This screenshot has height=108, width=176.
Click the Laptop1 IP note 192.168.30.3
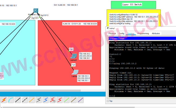83,78
